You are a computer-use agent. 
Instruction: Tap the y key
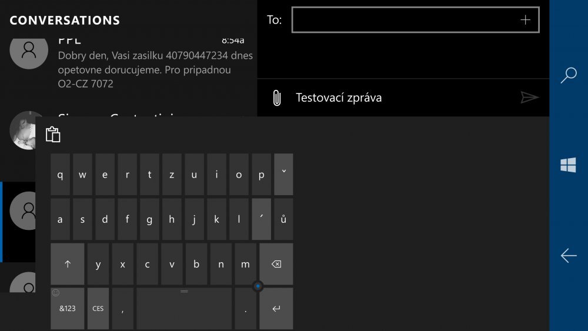(x=98, y=264)
